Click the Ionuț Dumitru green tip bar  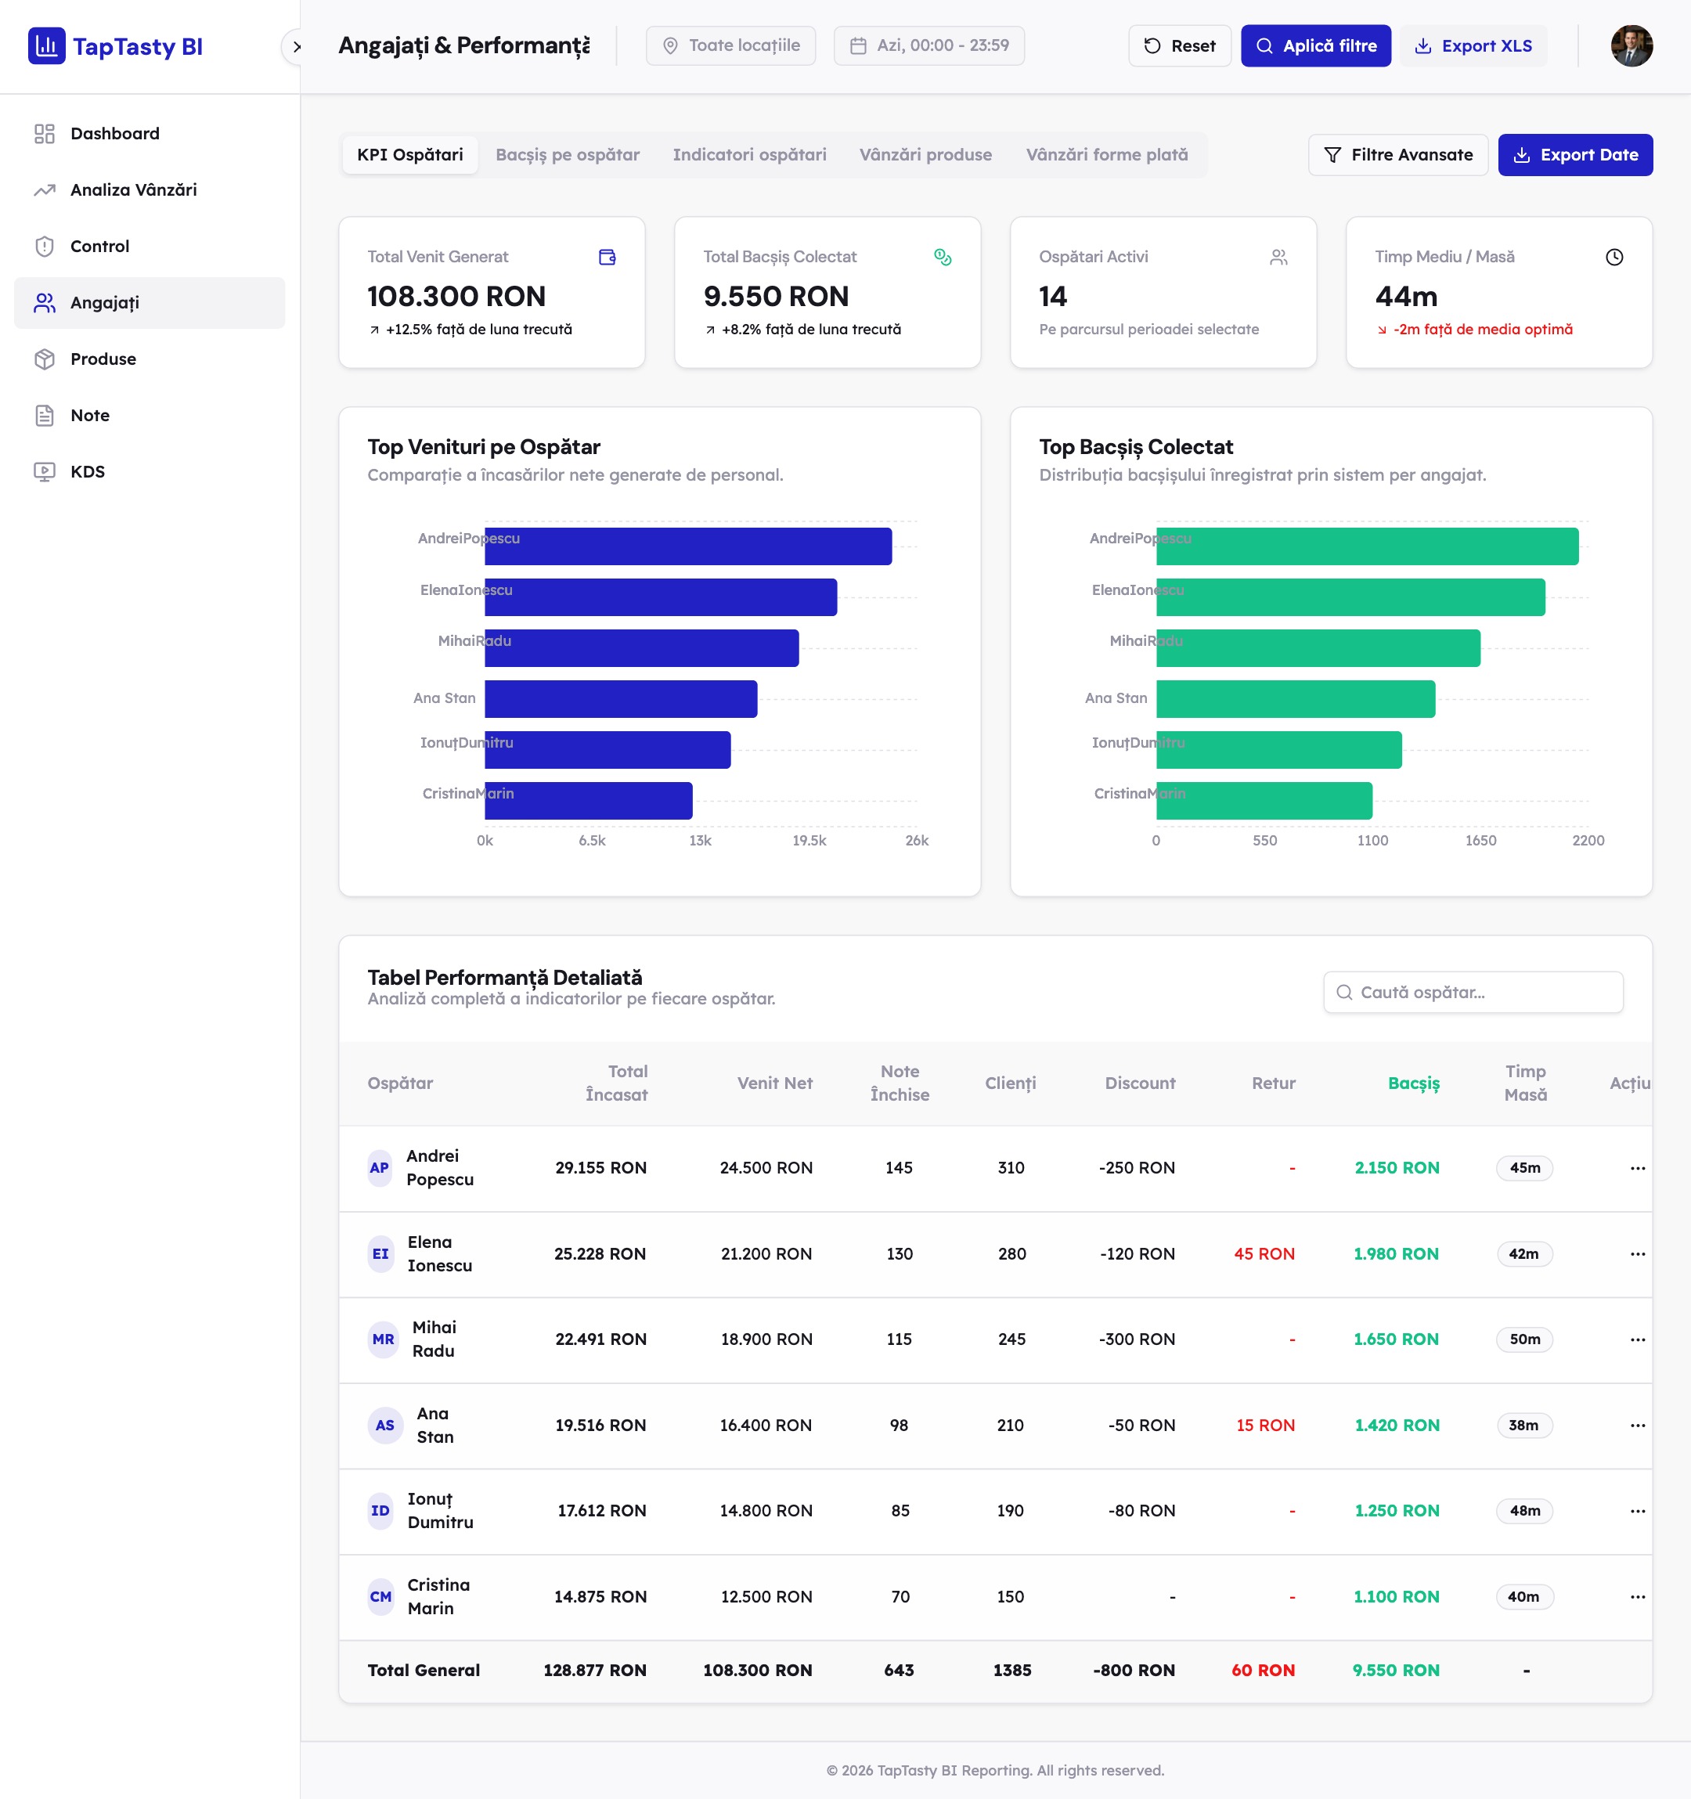(1279, 750)
